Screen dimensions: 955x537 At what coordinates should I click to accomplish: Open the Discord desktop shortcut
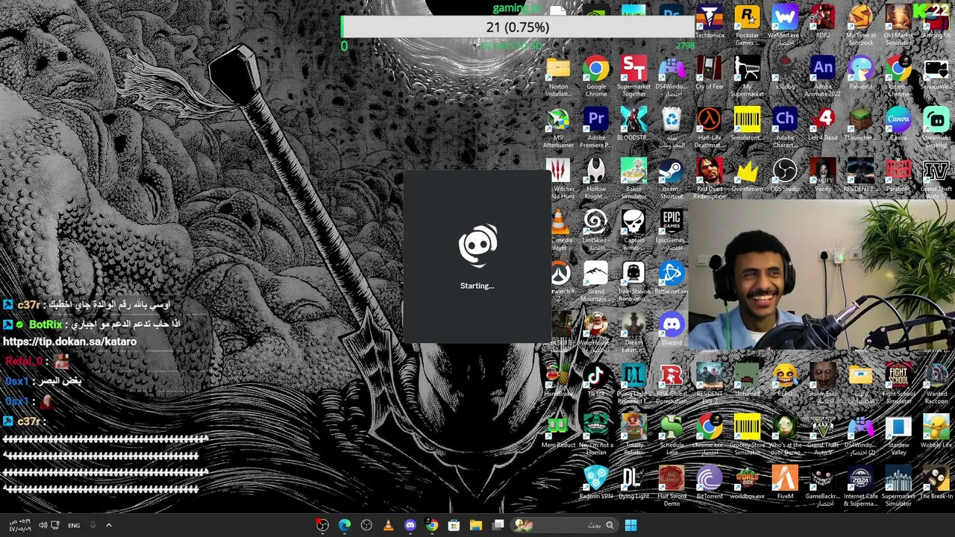pyautogui.click(x=671, y=328)
